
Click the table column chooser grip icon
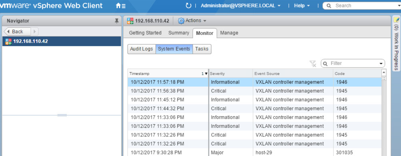coord(384,78)
